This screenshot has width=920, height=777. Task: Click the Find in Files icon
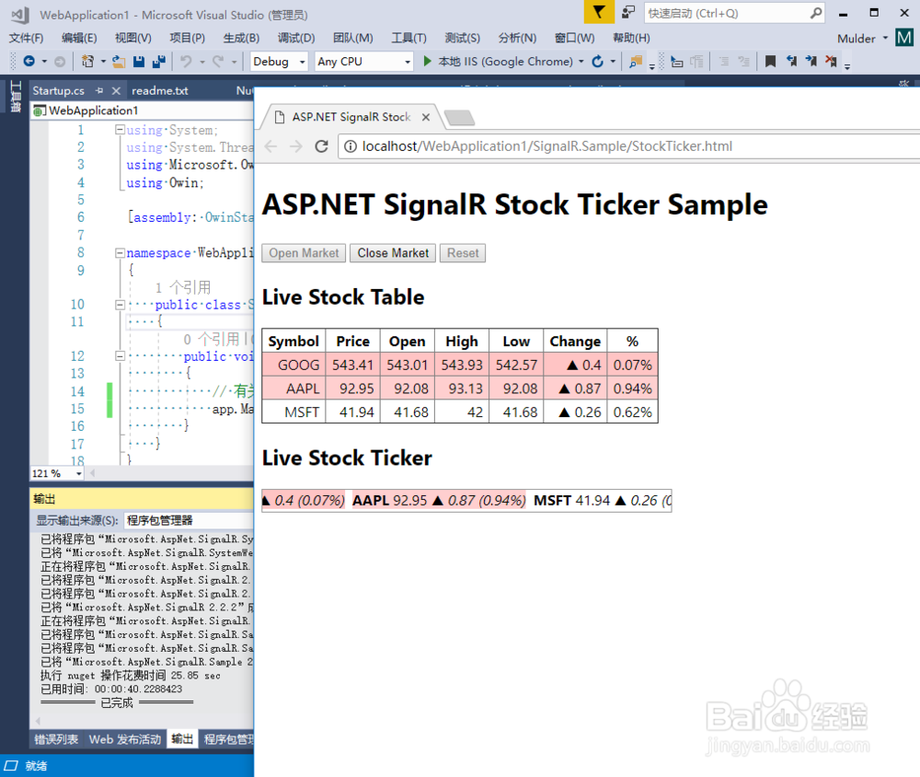[x=636, y=61]
